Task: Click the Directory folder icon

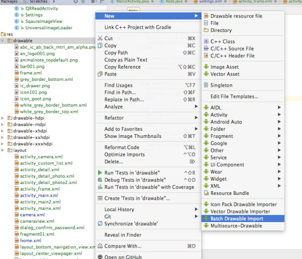Action: coord(206,30)
